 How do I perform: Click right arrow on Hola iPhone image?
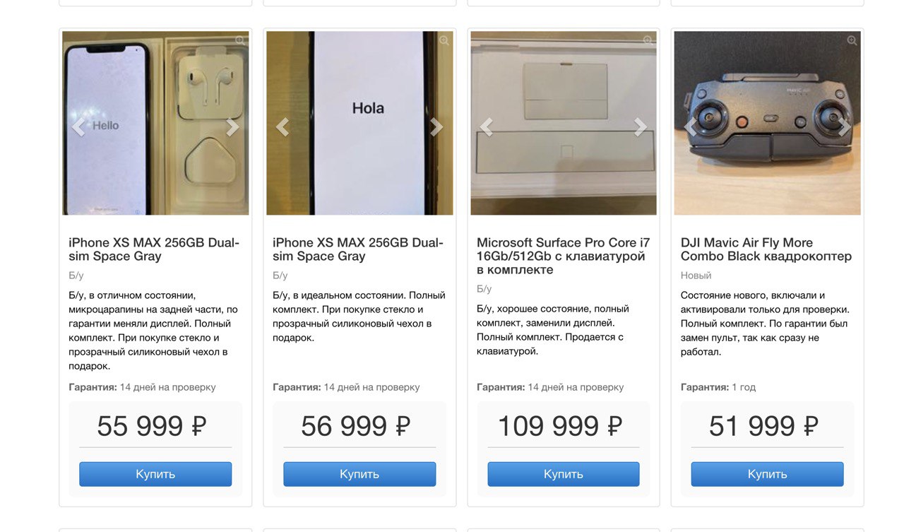pos(436,127)
